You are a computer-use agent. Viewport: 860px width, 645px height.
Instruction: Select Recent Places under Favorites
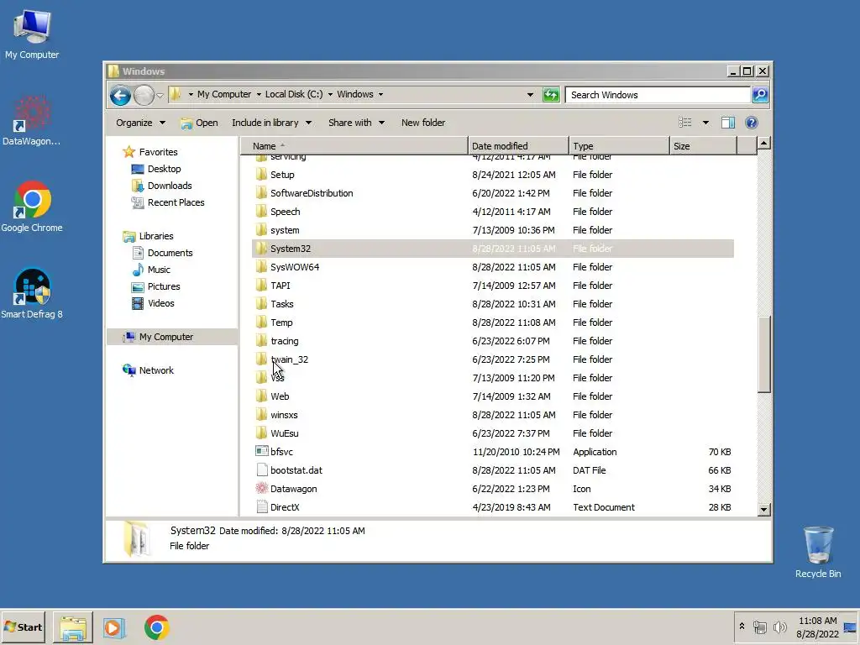pyautogui.click(x=176, y=202)
